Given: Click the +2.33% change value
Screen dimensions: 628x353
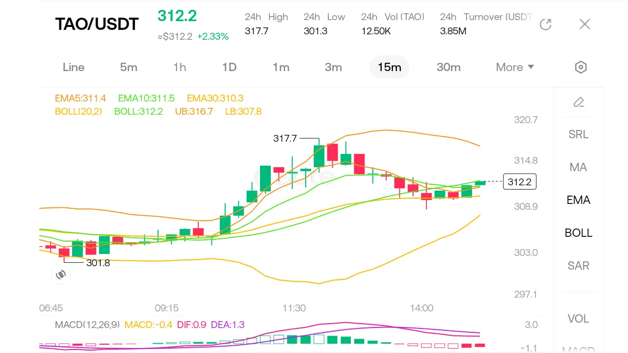Looking at the screenshot, I should (213, 36).
